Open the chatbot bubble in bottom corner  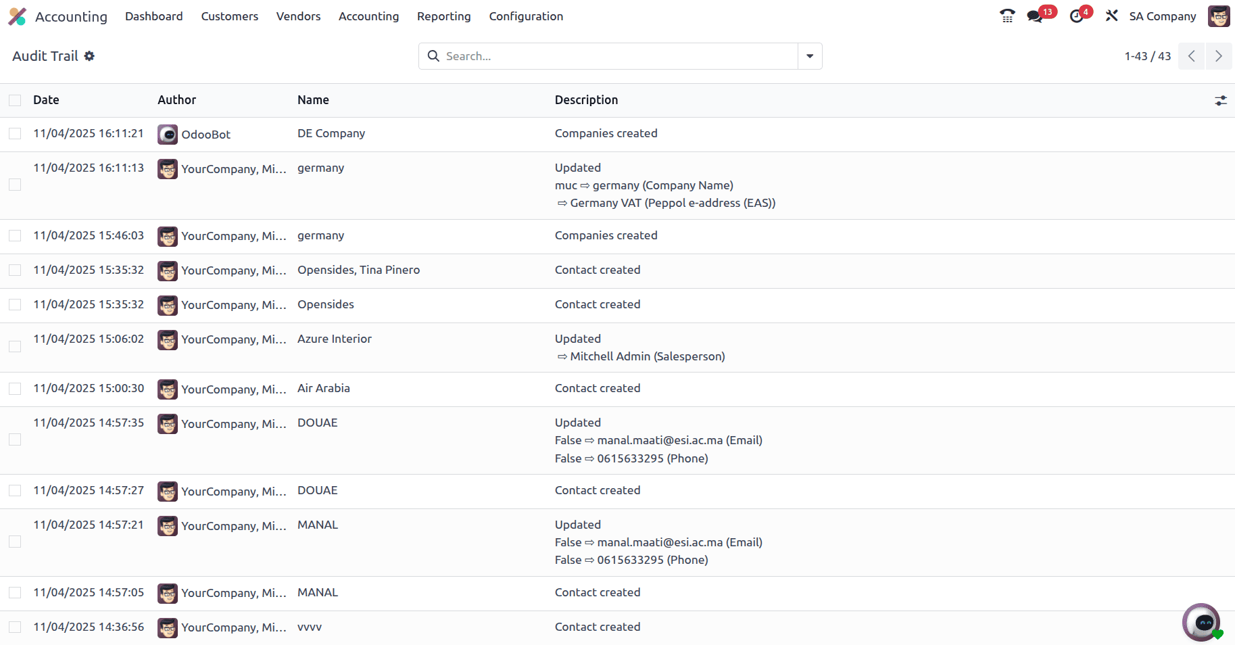point(1201,622)
